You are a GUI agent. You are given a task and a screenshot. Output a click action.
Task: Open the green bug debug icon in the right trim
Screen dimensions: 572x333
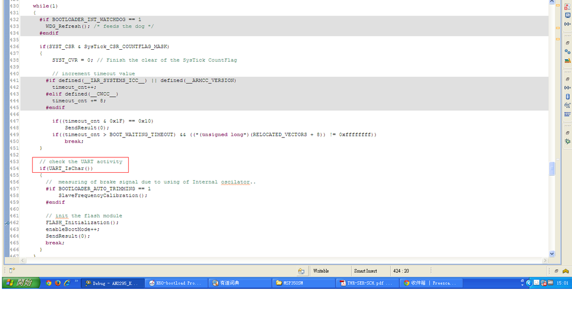pyautogui.click(x=567, y=141)
